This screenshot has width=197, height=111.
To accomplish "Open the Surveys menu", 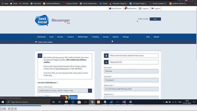I will click(x=106, y=37).
